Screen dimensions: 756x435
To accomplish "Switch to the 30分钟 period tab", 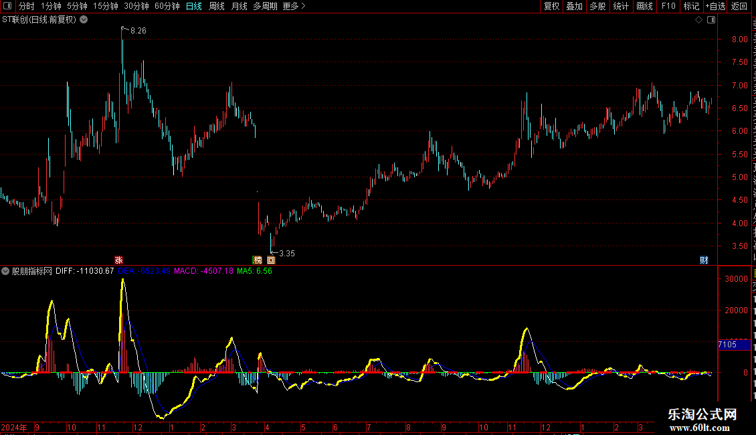I will pos(136,6).
